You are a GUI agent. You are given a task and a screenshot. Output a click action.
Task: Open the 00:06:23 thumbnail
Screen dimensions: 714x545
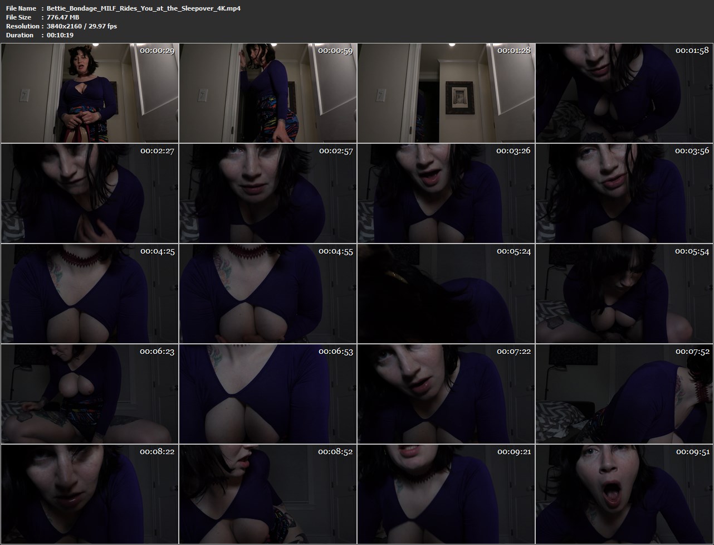[x=90, y=394]
